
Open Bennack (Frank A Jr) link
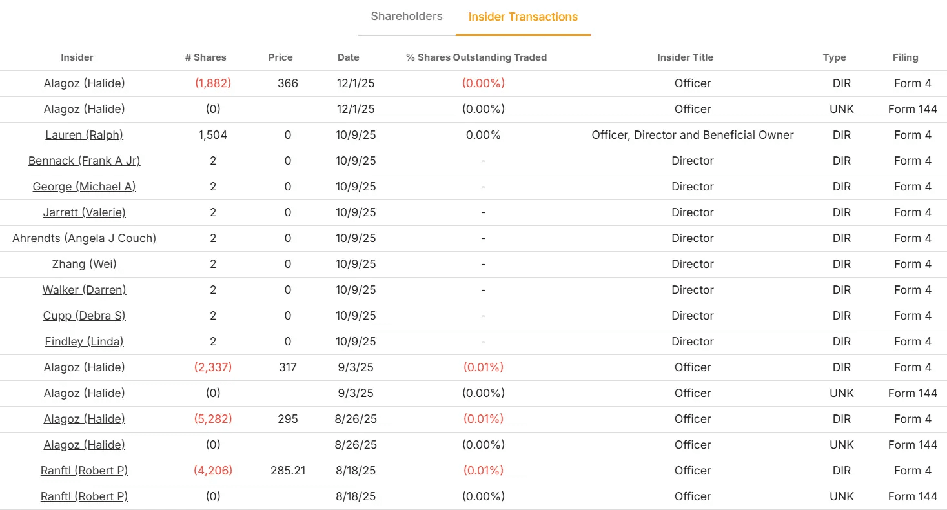(x=85, y=161)
